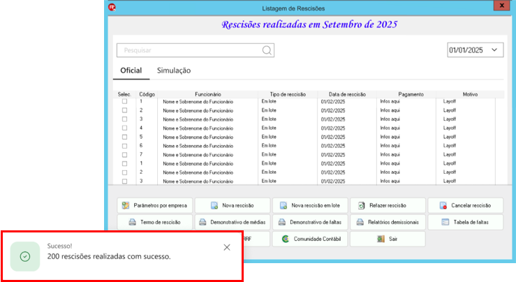Viewport: 516px width, 282px height.
Task: Click 'Em lote' in code 6 row
Action: 269,146
